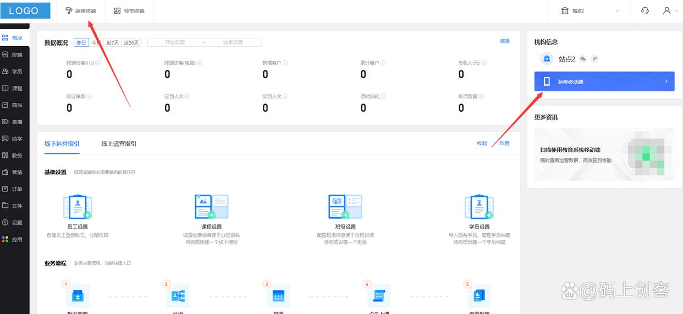Click step 4 点名上课 workflow icon
This screenshot has width=683, height=314.
379,296
